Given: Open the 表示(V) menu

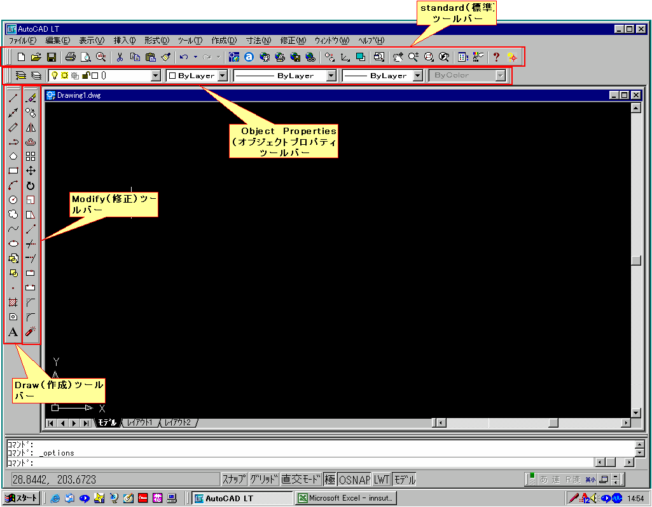Looking at the screenshot, I should click(x=92, y=40).
